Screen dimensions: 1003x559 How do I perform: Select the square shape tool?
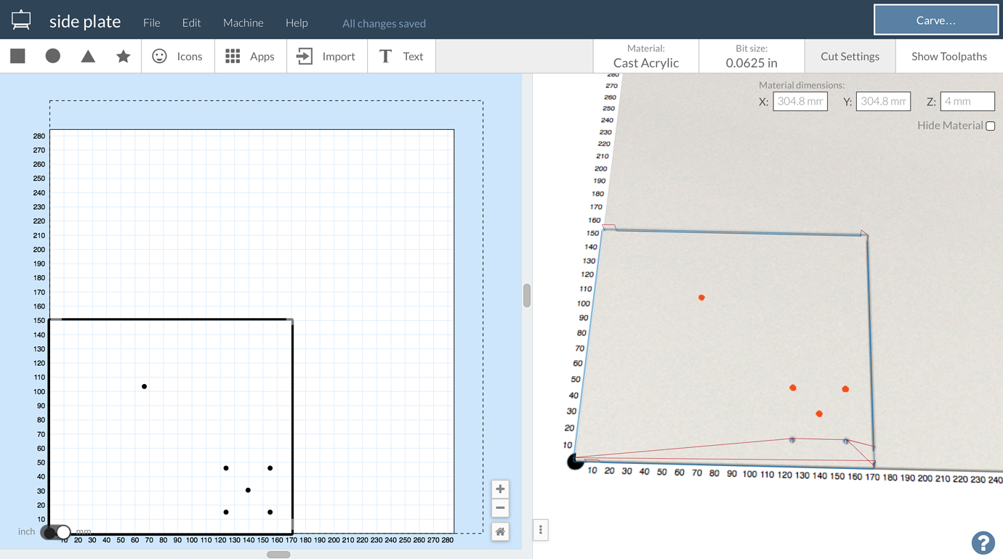(x=17, y=56)
